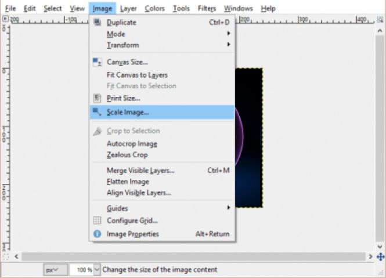Click the canvas navigation cross icon
The width and height of the screenshot is (386, 278).
tap(380, 257)
